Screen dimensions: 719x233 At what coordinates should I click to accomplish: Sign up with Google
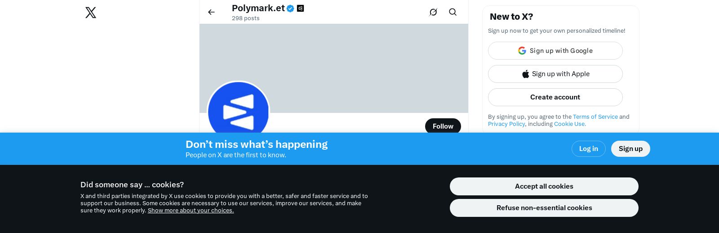(x=555, y=51)
